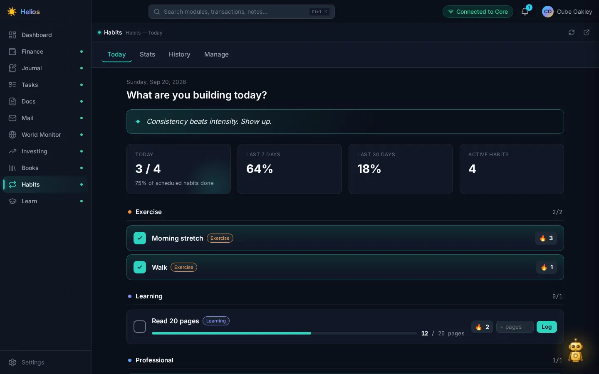Open Settings gear icon
Viewport: 599px width, 374px height.
click(12, 362)
